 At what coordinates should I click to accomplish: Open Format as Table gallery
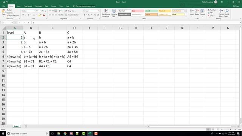[x=114, y=13]
